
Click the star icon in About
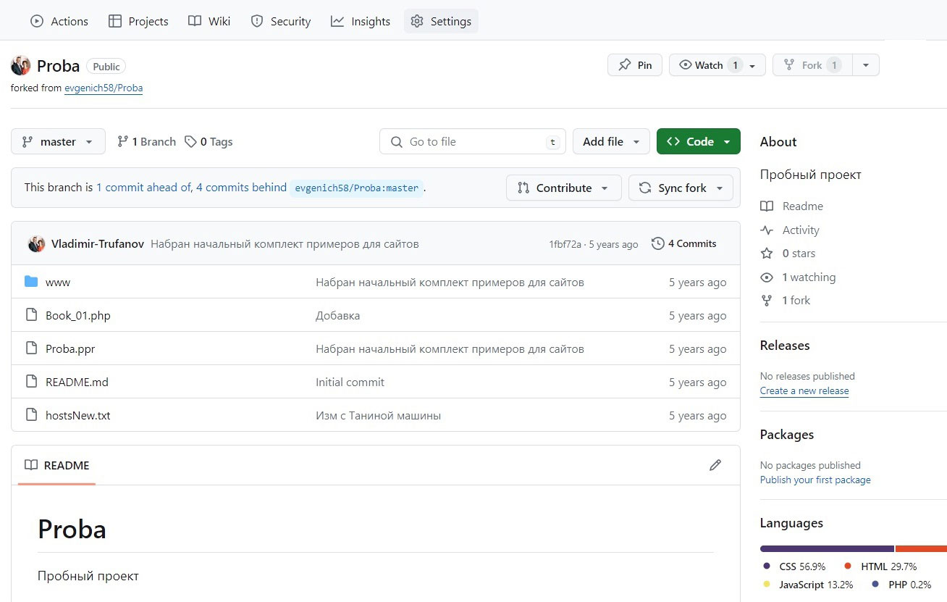[767, 254]
